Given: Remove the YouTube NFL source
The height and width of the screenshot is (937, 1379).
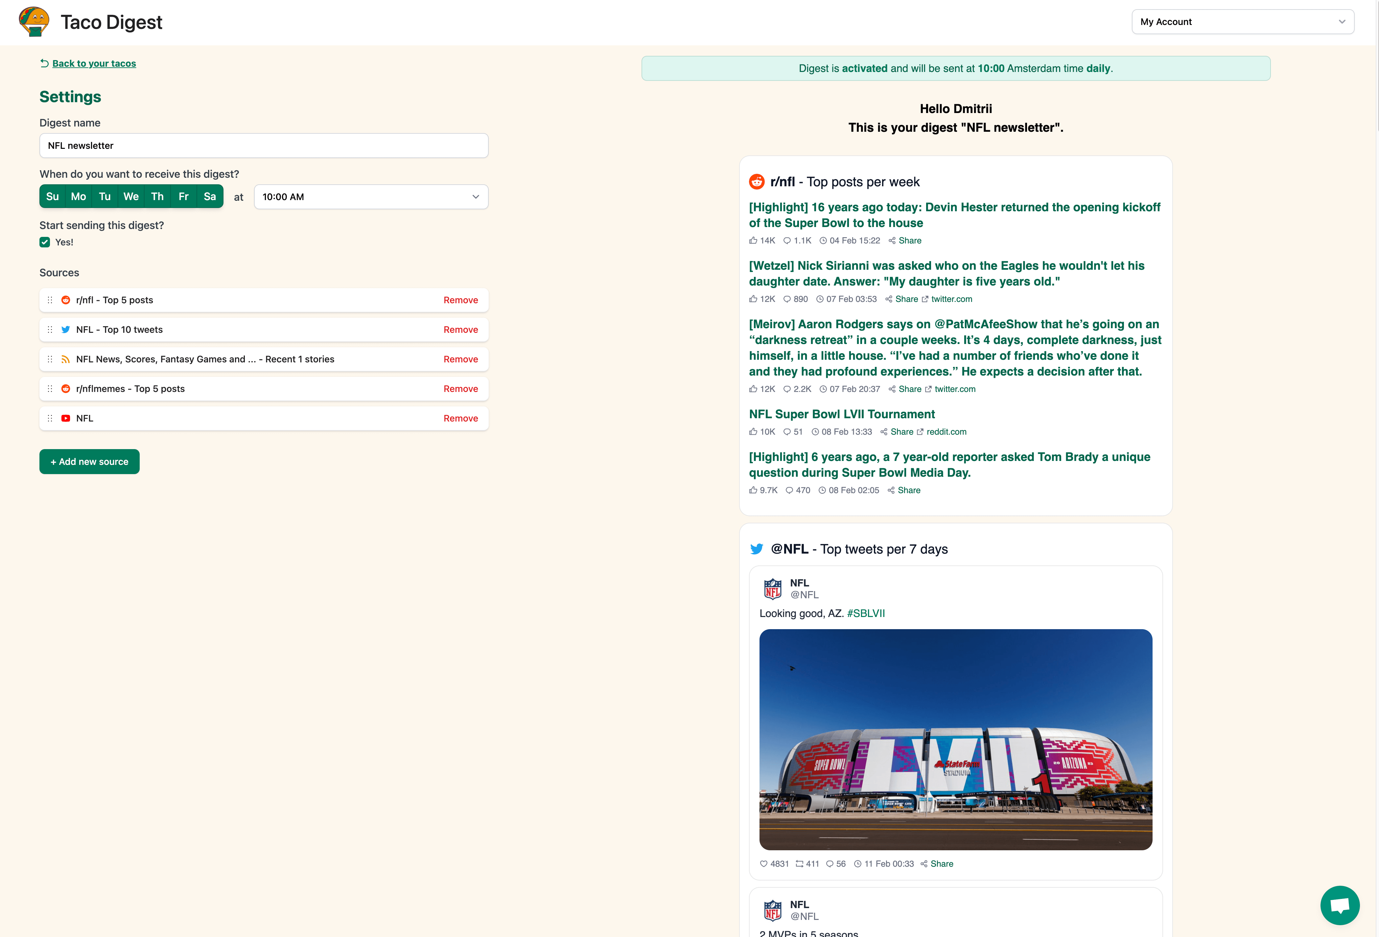Looking at the screenshot, I should click(460, 418).
